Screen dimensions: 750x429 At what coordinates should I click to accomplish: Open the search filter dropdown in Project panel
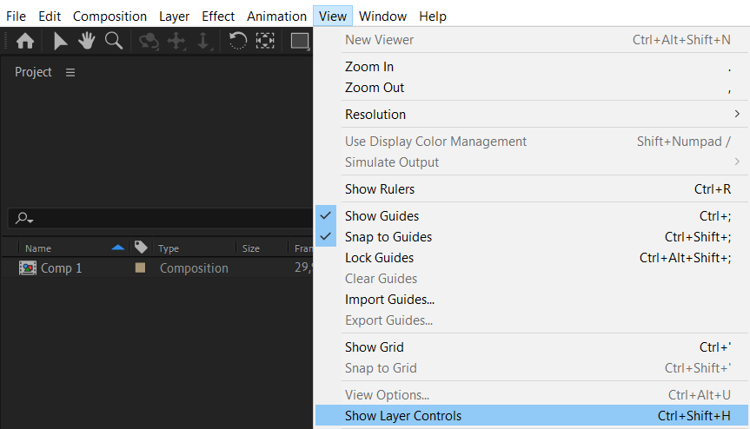point(24,219)
